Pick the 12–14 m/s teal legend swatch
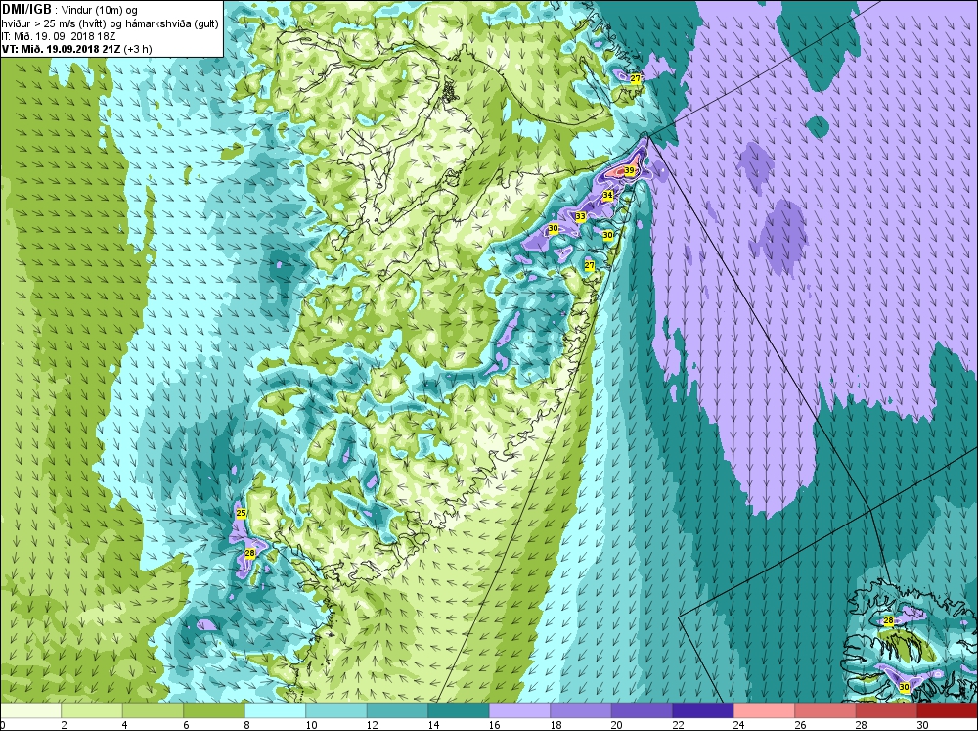978x731 pixels. tap(397, 710)
